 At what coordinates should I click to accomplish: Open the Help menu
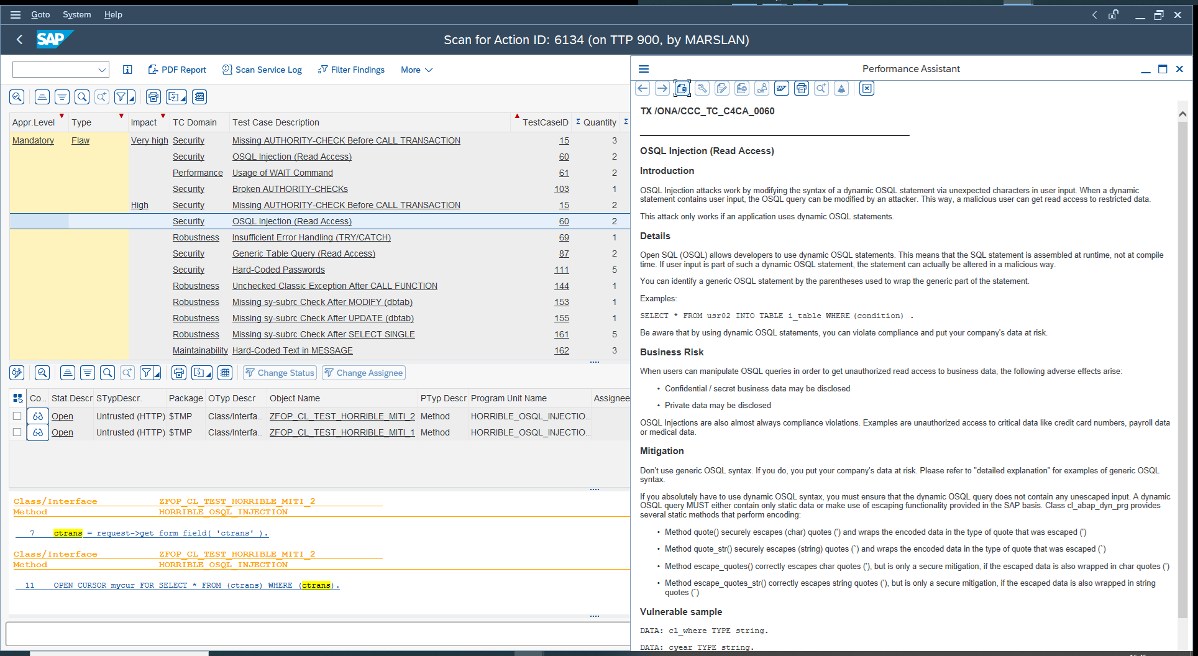point(113,14)
